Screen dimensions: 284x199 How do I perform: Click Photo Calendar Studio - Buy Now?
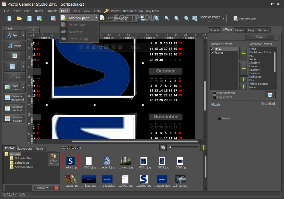point(135,11)
